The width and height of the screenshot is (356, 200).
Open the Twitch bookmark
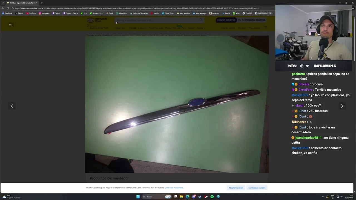point(56,13)
